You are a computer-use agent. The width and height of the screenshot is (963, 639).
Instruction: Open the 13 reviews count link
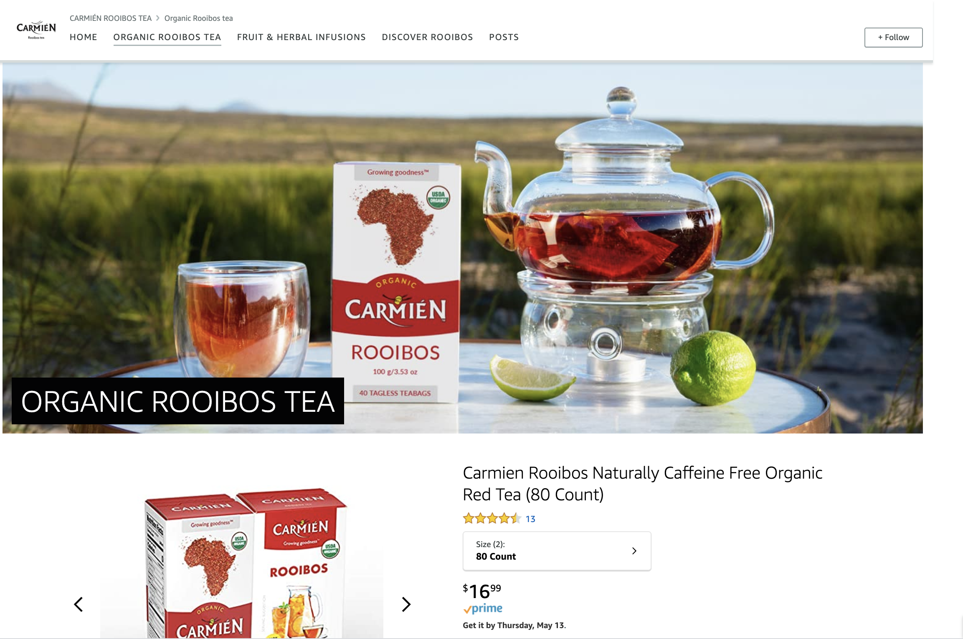[530, 519]
